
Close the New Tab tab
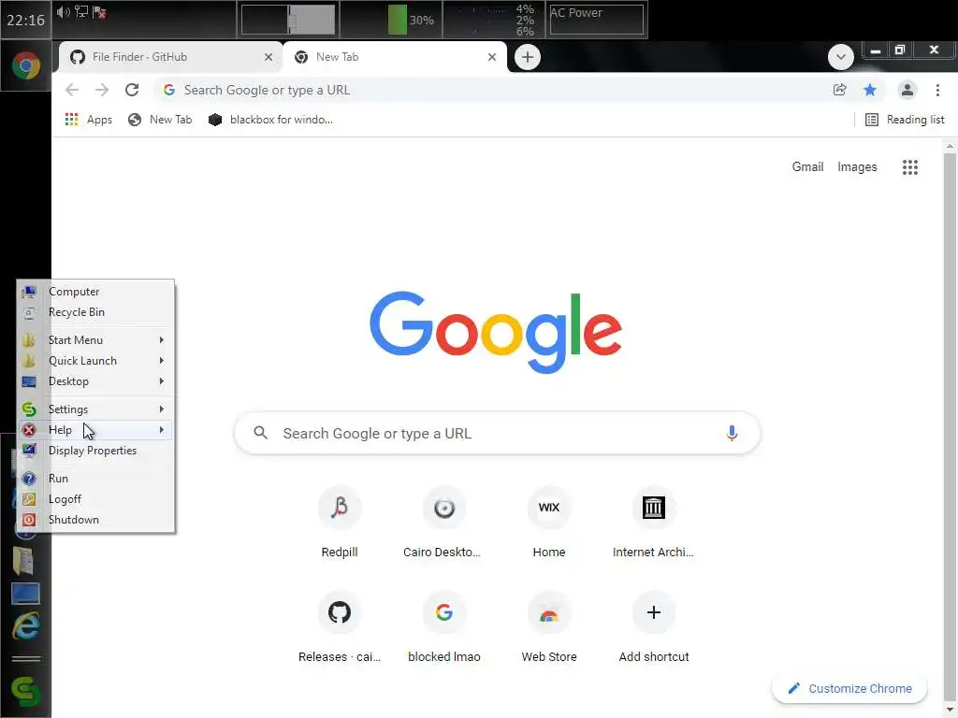(492, 57)
